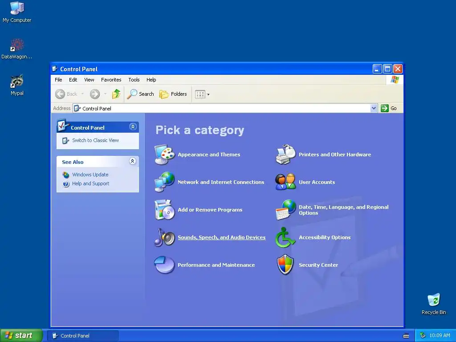This screenshot has width=456, height=342.
Task: Click the Security Center shield icon
Action: tap(285, 265)
